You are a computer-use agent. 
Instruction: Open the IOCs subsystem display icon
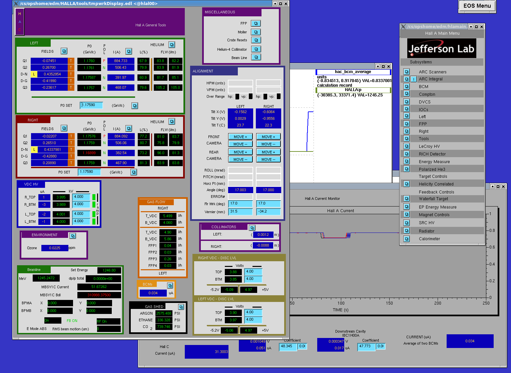(407, 109)
